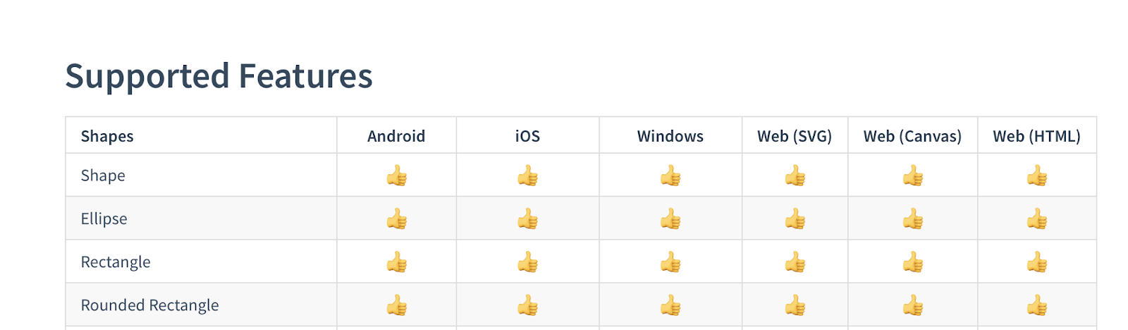Click Windows thumbs-up in the Ellipse row
Image resolution: width=1128 pixels, height=330 pixels.
(x=670, y=219)
